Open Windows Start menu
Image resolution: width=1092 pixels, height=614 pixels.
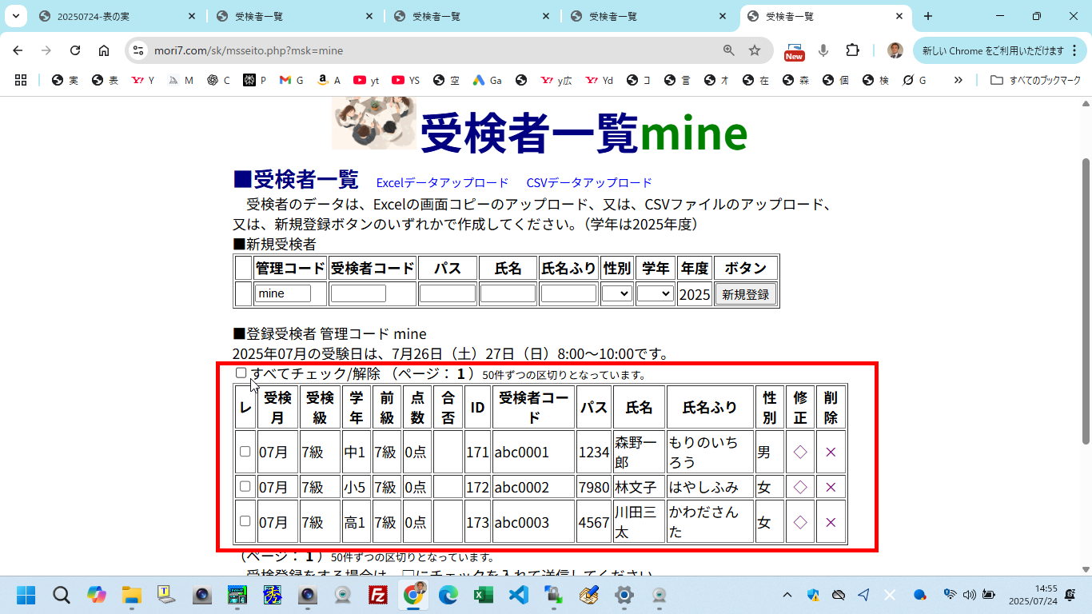click(26, 595)
